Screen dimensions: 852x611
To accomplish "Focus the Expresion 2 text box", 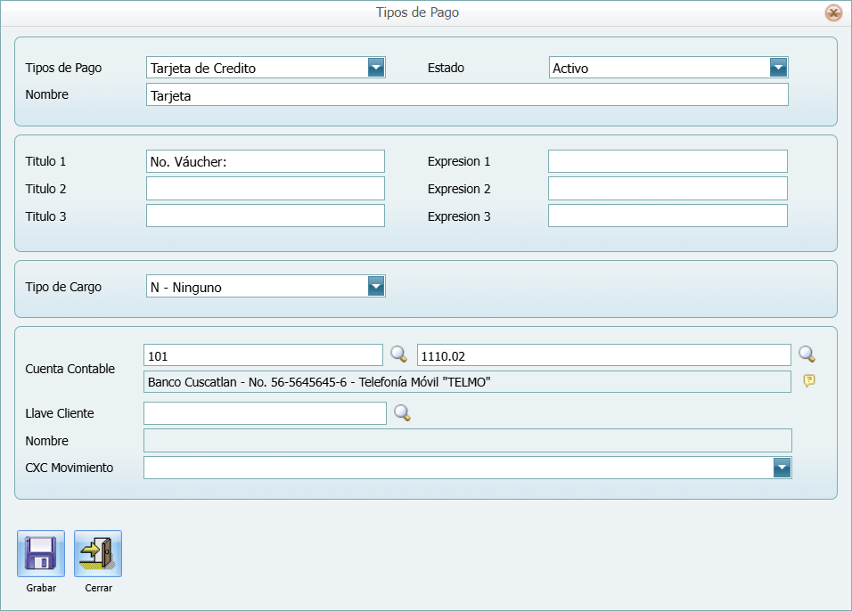I will click(x=668, y=189).
